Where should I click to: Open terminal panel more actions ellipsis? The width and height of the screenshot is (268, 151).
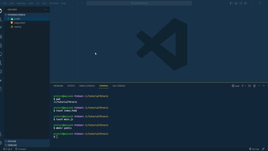coord(259,86)
